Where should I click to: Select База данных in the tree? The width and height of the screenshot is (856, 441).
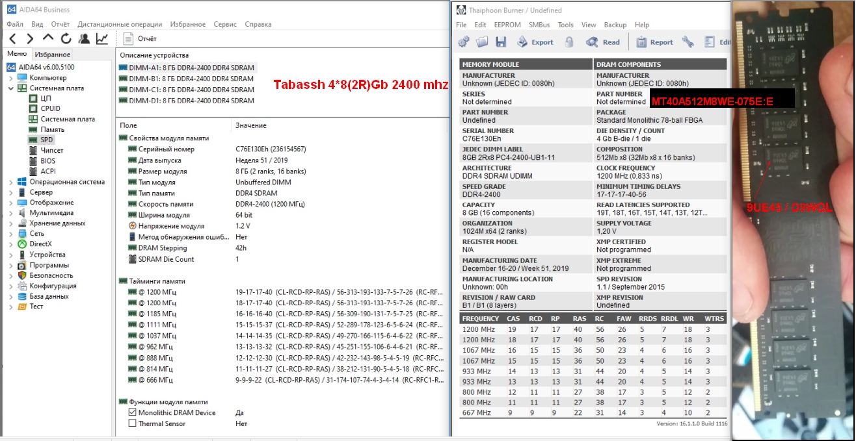pos(49,296)
